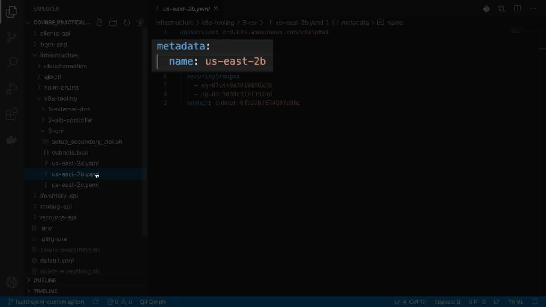Open the Docker view in activity bar
Viewport: 546px width, 307px height.
coord(11,140)
